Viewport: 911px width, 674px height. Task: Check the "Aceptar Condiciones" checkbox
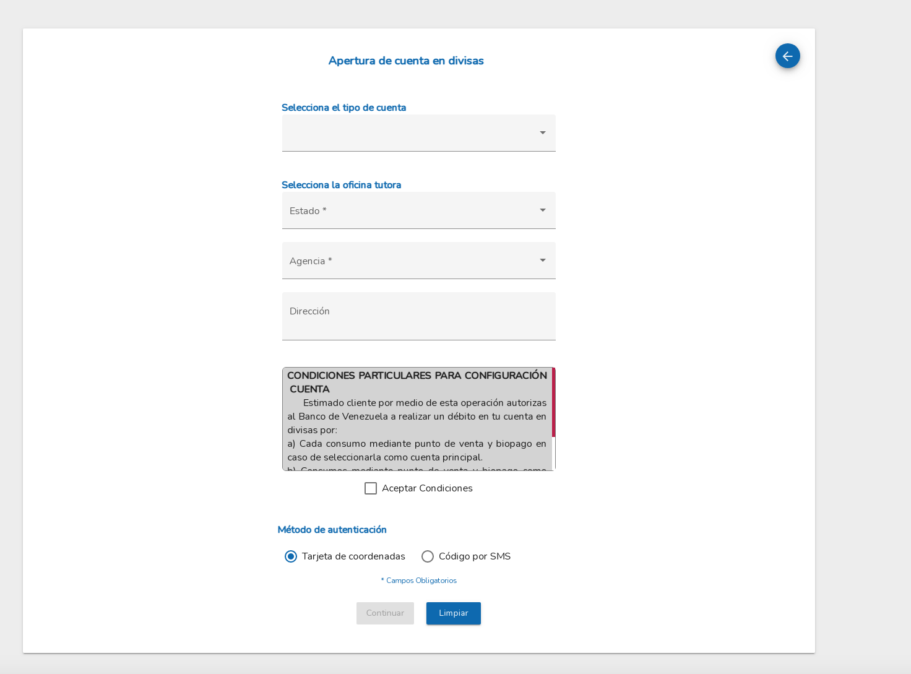pyautogui.click(x=371, y=488)
